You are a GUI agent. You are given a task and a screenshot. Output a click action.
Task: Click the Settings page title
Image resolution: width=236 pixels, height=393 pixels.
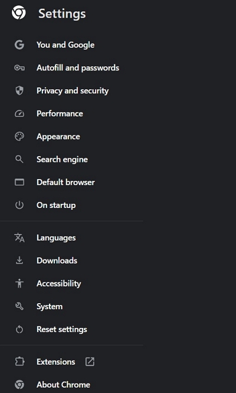(x=62, y=14)
